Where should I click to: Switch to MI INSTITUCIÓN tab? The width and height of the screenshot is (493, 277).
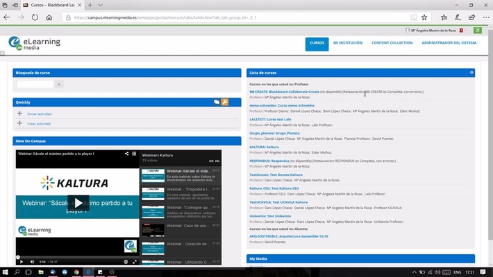pos(348,43)
